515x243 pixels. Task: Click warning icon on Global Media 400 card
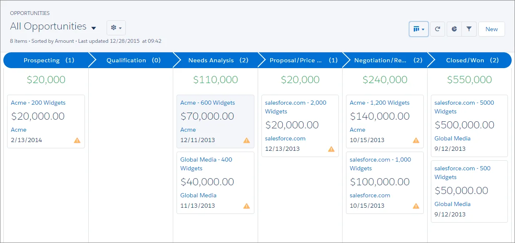pyautogui.click(x=246, y=206)
